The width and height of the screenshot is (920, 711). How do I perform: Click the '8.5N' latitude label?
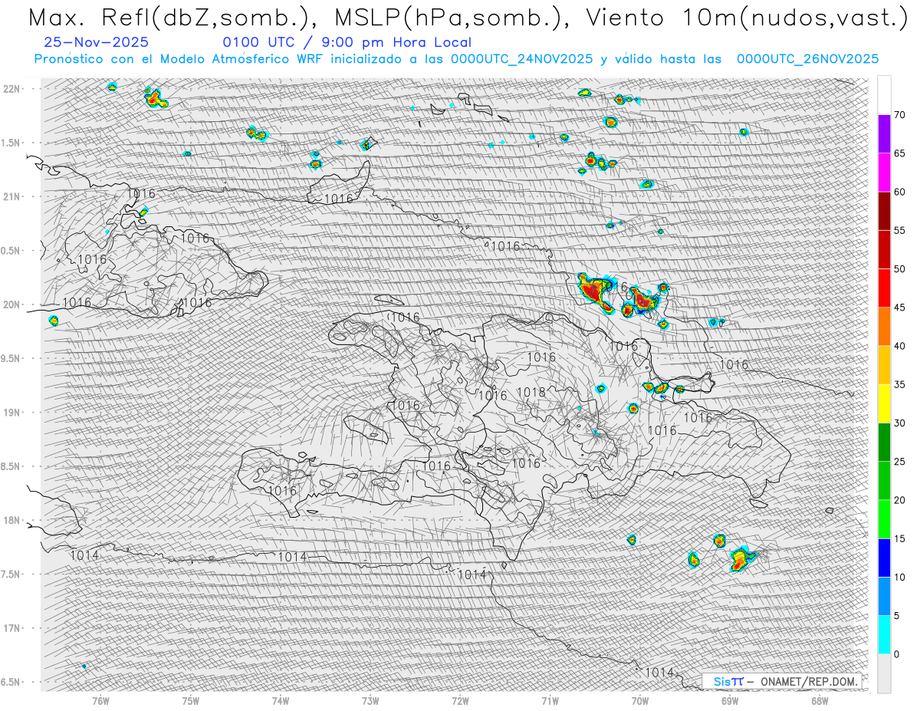(11, 466)
